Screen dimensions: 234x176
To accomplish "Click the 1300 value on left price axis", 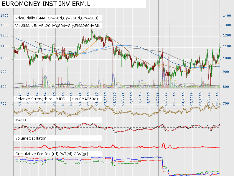I will [x=4, y=25].
